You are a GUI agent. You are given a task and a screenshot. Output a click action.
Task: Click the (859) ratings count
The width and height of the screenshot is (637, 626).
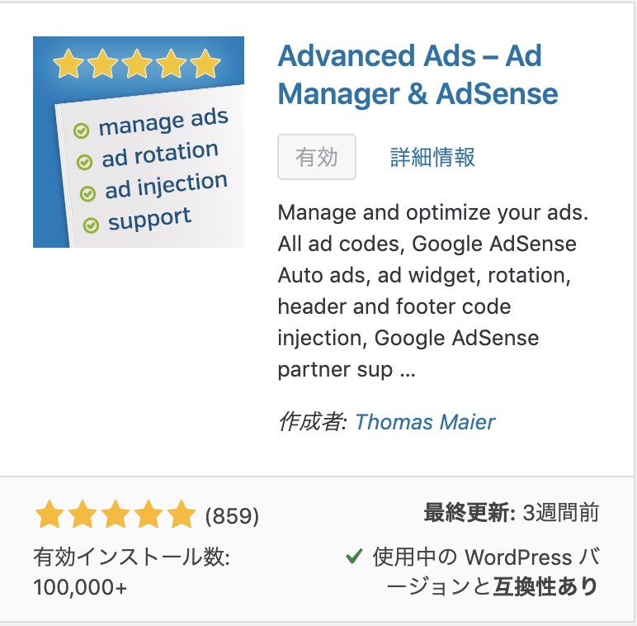tap(232, 516)
